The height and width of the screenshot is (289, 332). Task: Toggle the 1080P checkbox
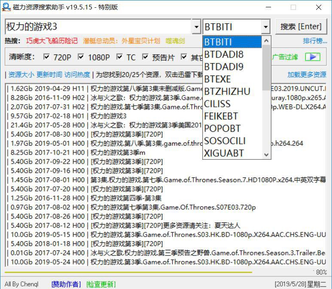tap(81, 57)
